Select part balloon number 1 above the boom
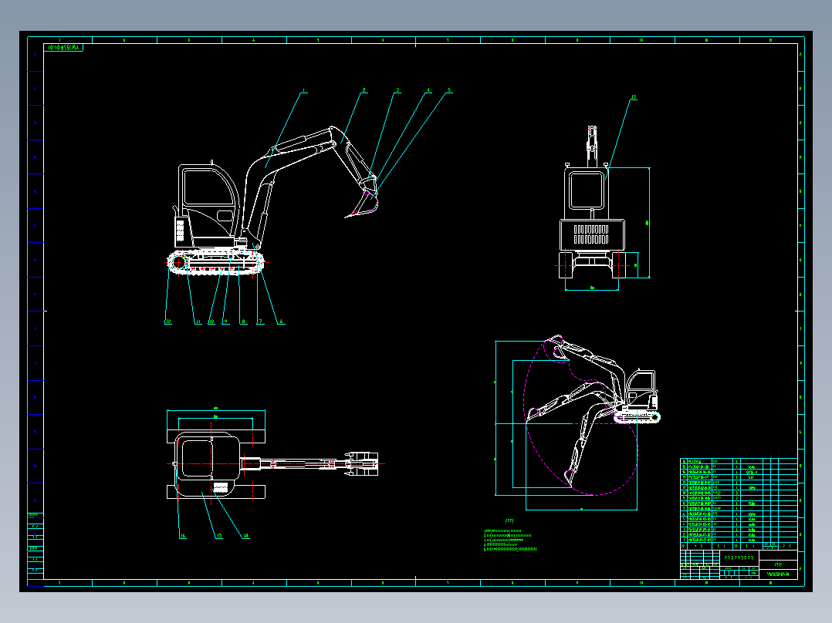This screenshot has height=623, width=832. click(x=303, y=91)
